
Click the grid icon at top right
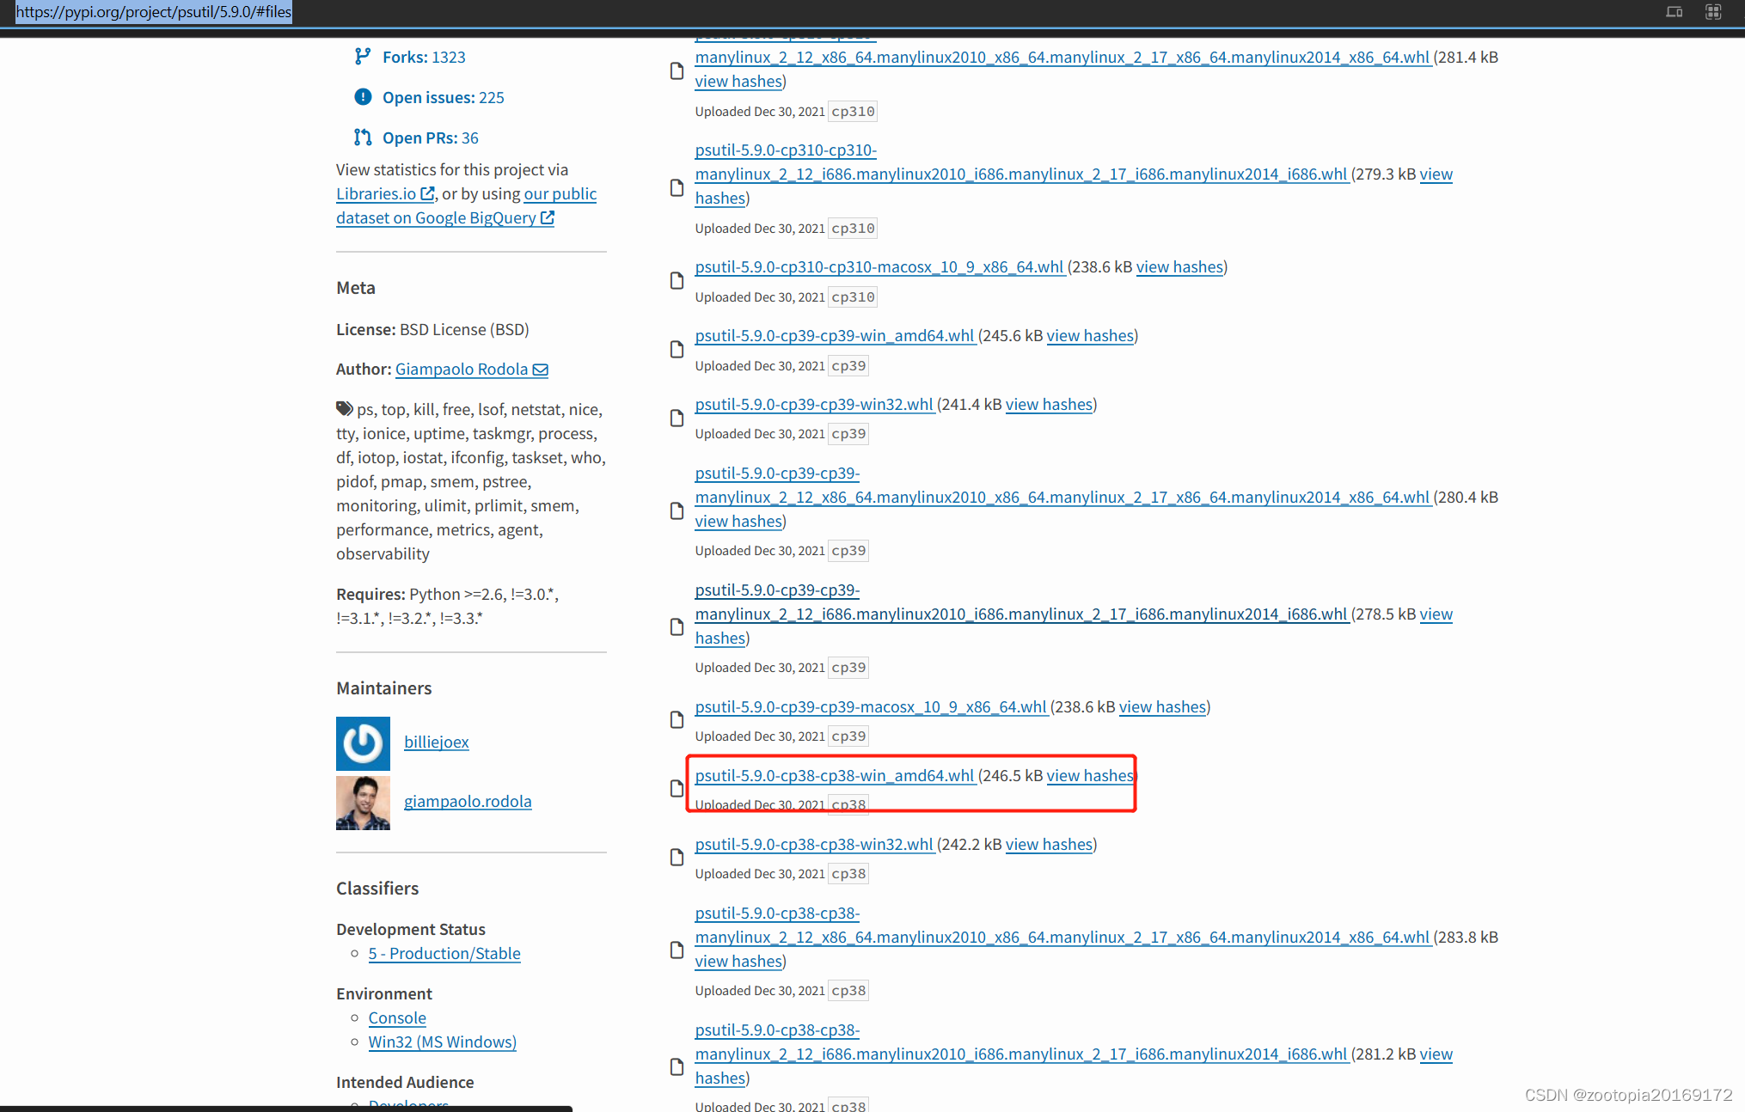click(x=1713, y=12)
